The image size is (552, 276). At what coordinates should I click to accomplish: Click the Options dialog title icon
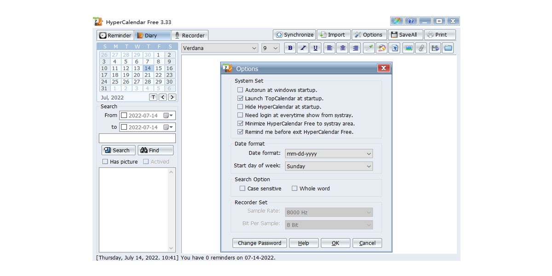tap(227, 69)
